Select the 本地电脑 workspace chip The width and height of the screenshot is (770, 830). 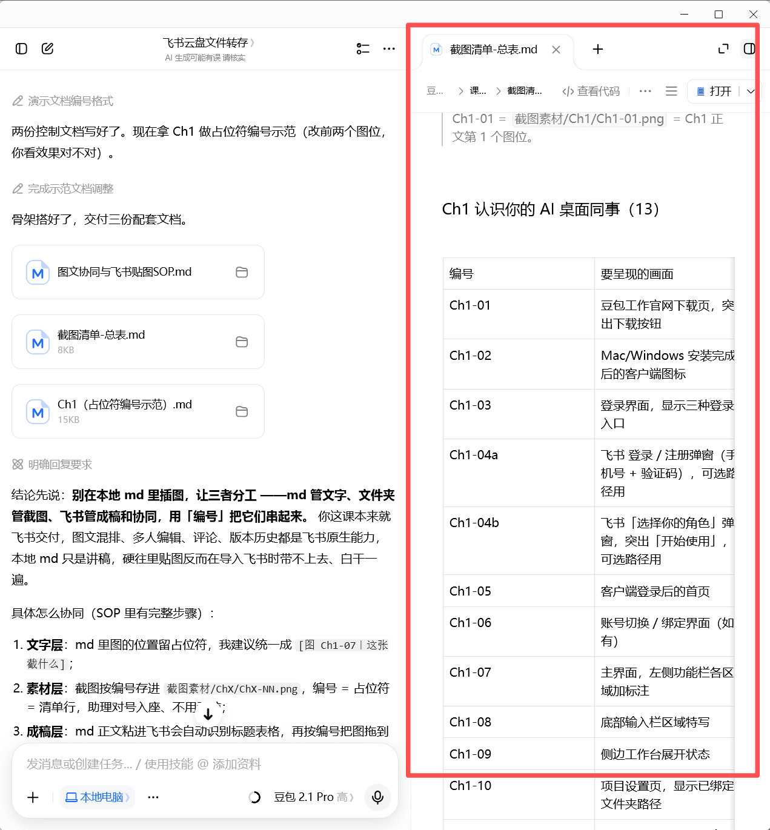[97, 797]
